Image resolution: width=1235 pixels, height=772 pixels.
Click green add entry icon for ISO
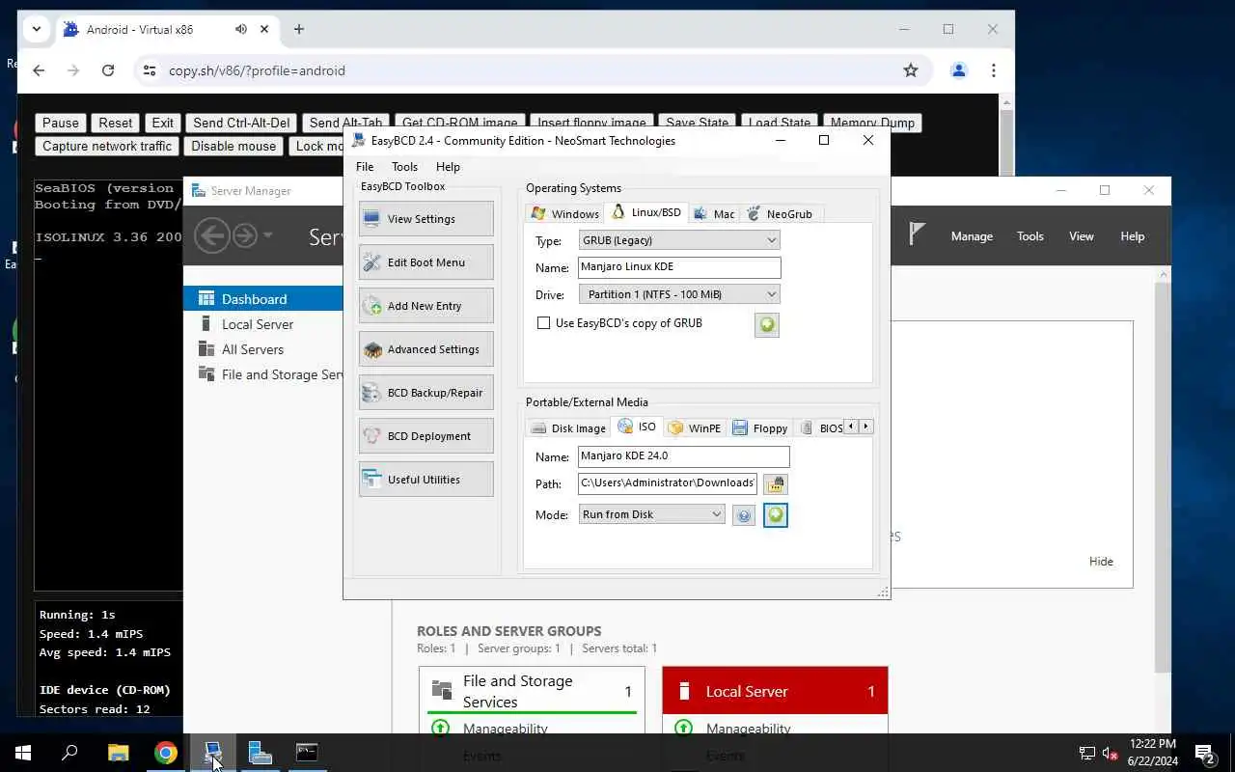[x=776, y=515]
